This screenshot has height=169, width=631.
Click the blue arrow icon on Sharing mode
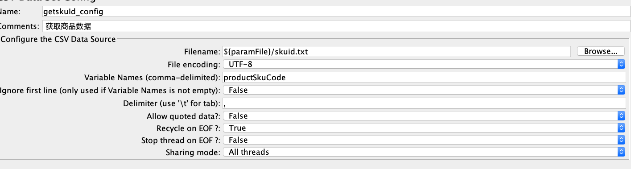point(621,152)
